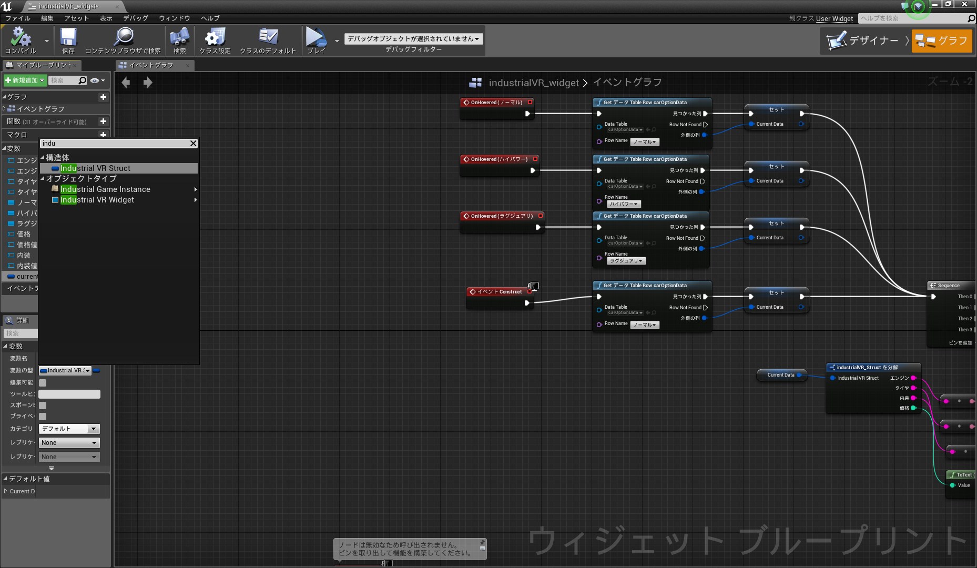Open the プレイ options dropdown arrow
Image resolution: width=977 pixels, height=568 pixels.
[337, 41]
